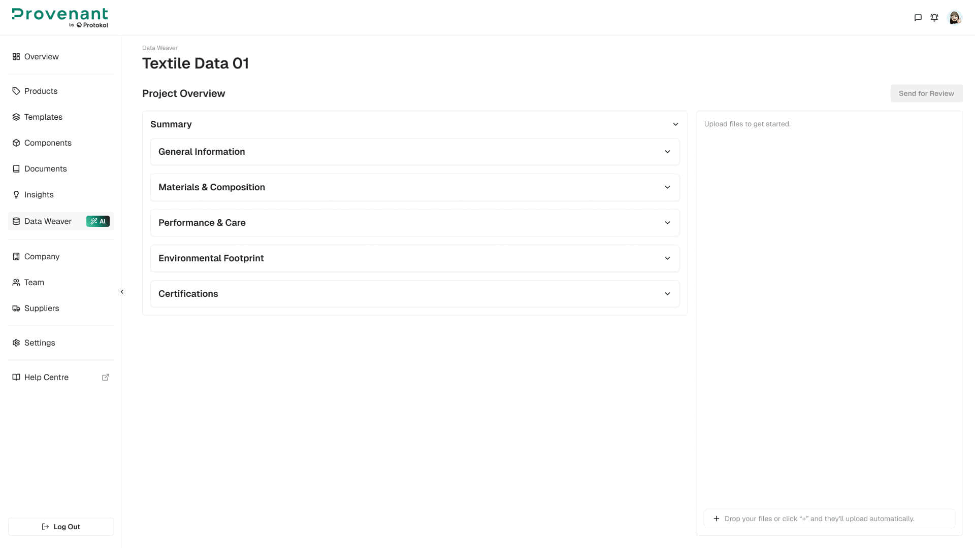Click the Overview grid icon
This screenshot has width=975, height=548.
(x=16, y=57)
